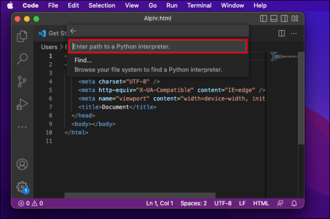The width and height of the screenshot is (330, 219).
Task: Toggle the primary side bar layout icon
Action: (x=264, y=19)
